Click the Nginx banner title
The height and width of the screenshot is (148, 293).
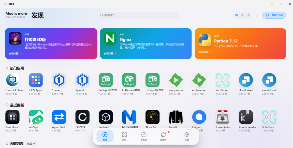[x=125, y=39]
